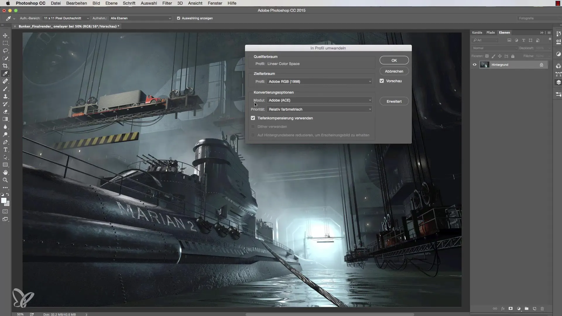This screenshot has width=562, height=316.
Task: Select the Type tool
Action: pyautogui.click(x=5, y=150)
